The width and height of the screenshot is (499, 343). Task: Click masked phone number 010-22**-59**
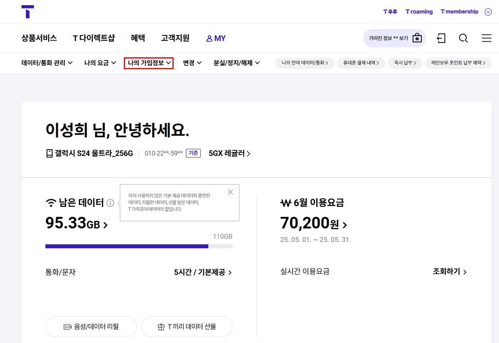164,153
